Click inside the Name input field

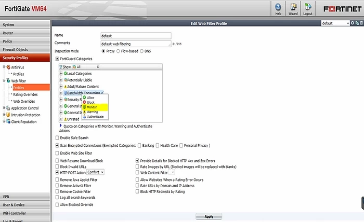136,36
